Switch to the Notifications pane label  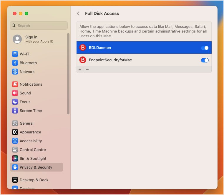click(31, 84)
